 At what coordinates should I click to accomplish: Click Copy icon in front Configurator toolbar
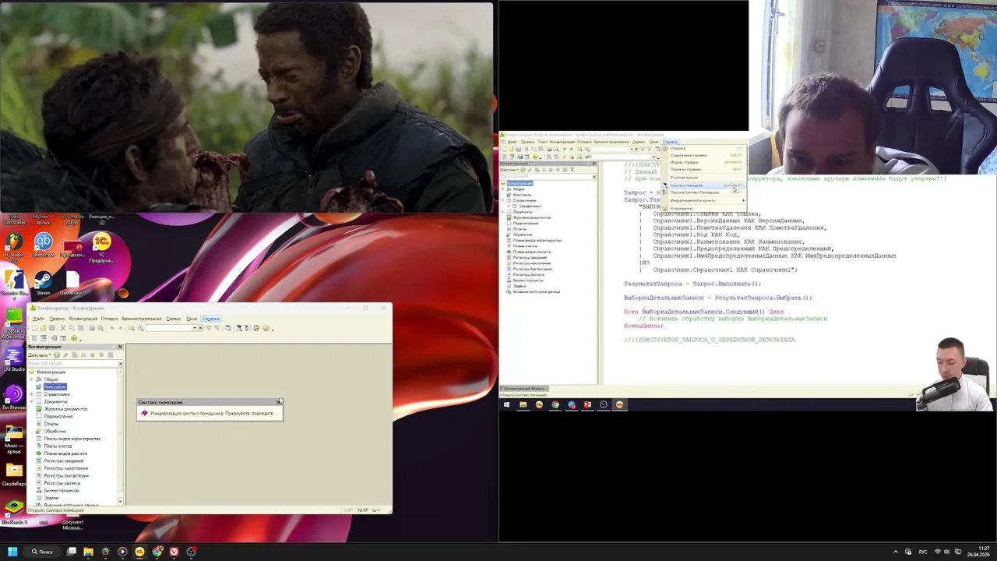tap(72, 328)
